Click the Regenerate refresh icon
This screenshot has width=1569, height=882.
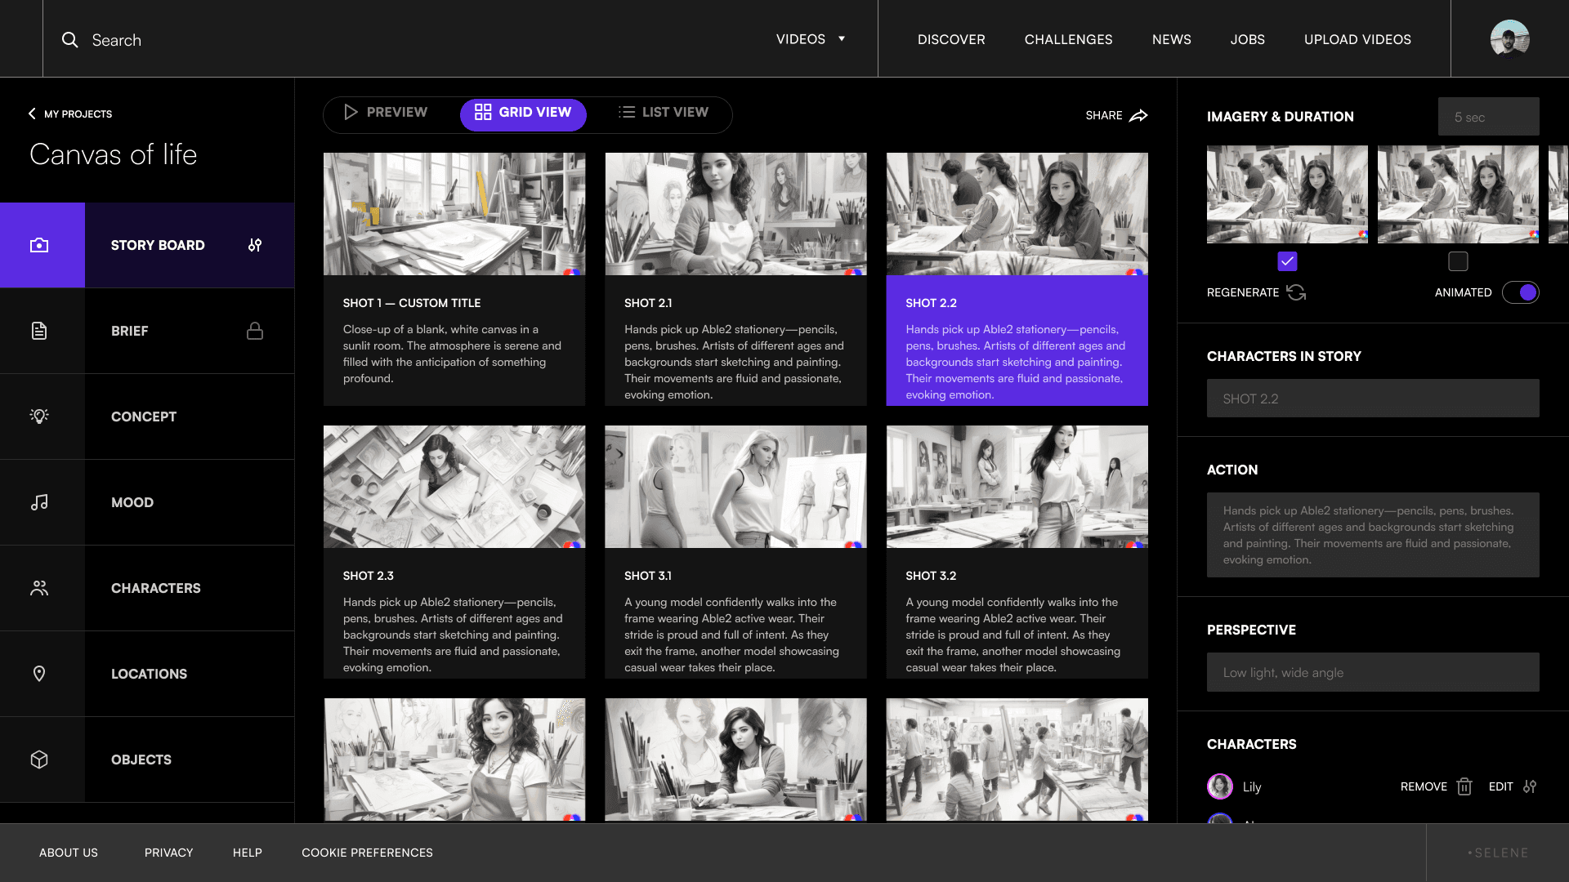pos(1296,292)
